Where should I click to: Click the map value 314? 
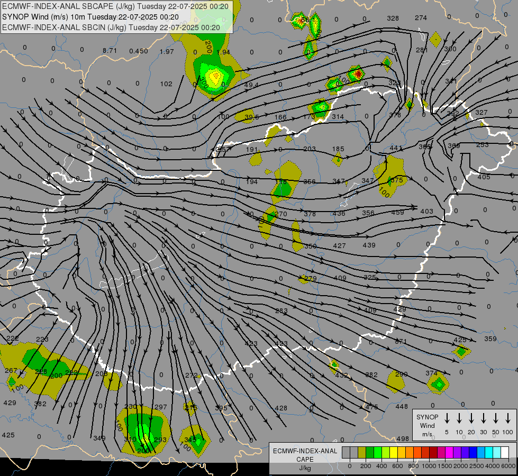coord(338,116)
